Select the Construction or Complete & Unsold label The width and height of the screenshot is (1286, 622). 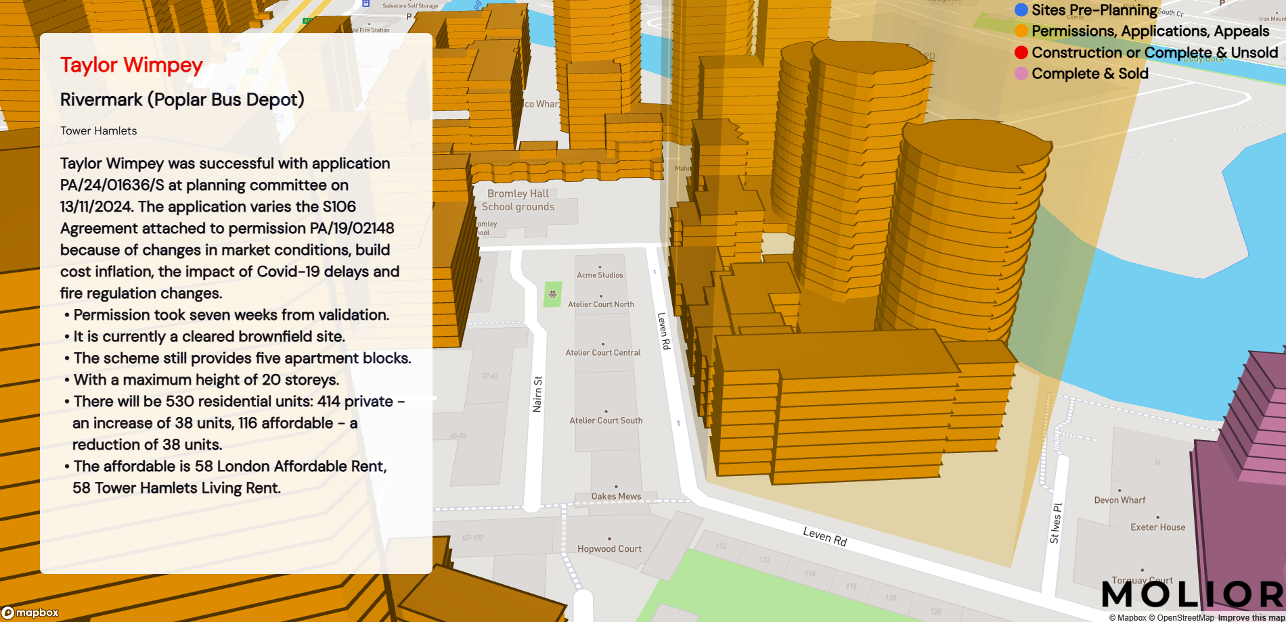[1155, 53]
